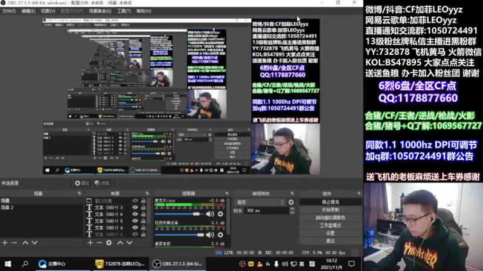The height and width of the screenshot is (271, 483).
Task: Move the scene up in the scenes list
Action: [25, 243]
